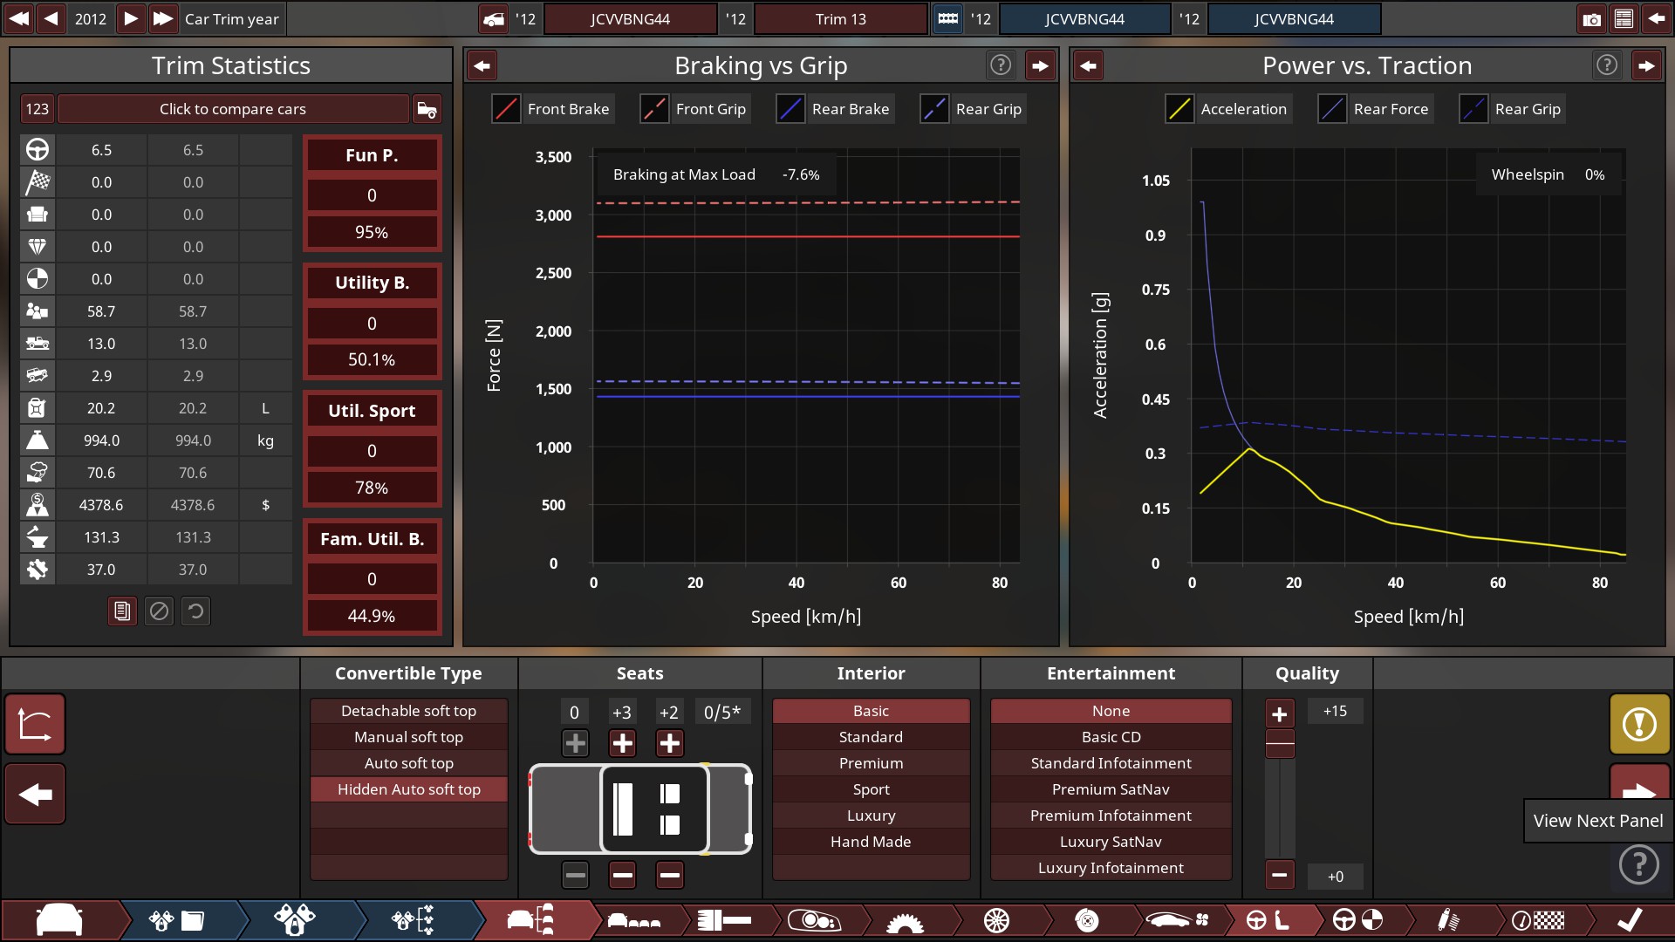Remove the second-row seats with minus
1675x942 pixels.
(622, 875)
